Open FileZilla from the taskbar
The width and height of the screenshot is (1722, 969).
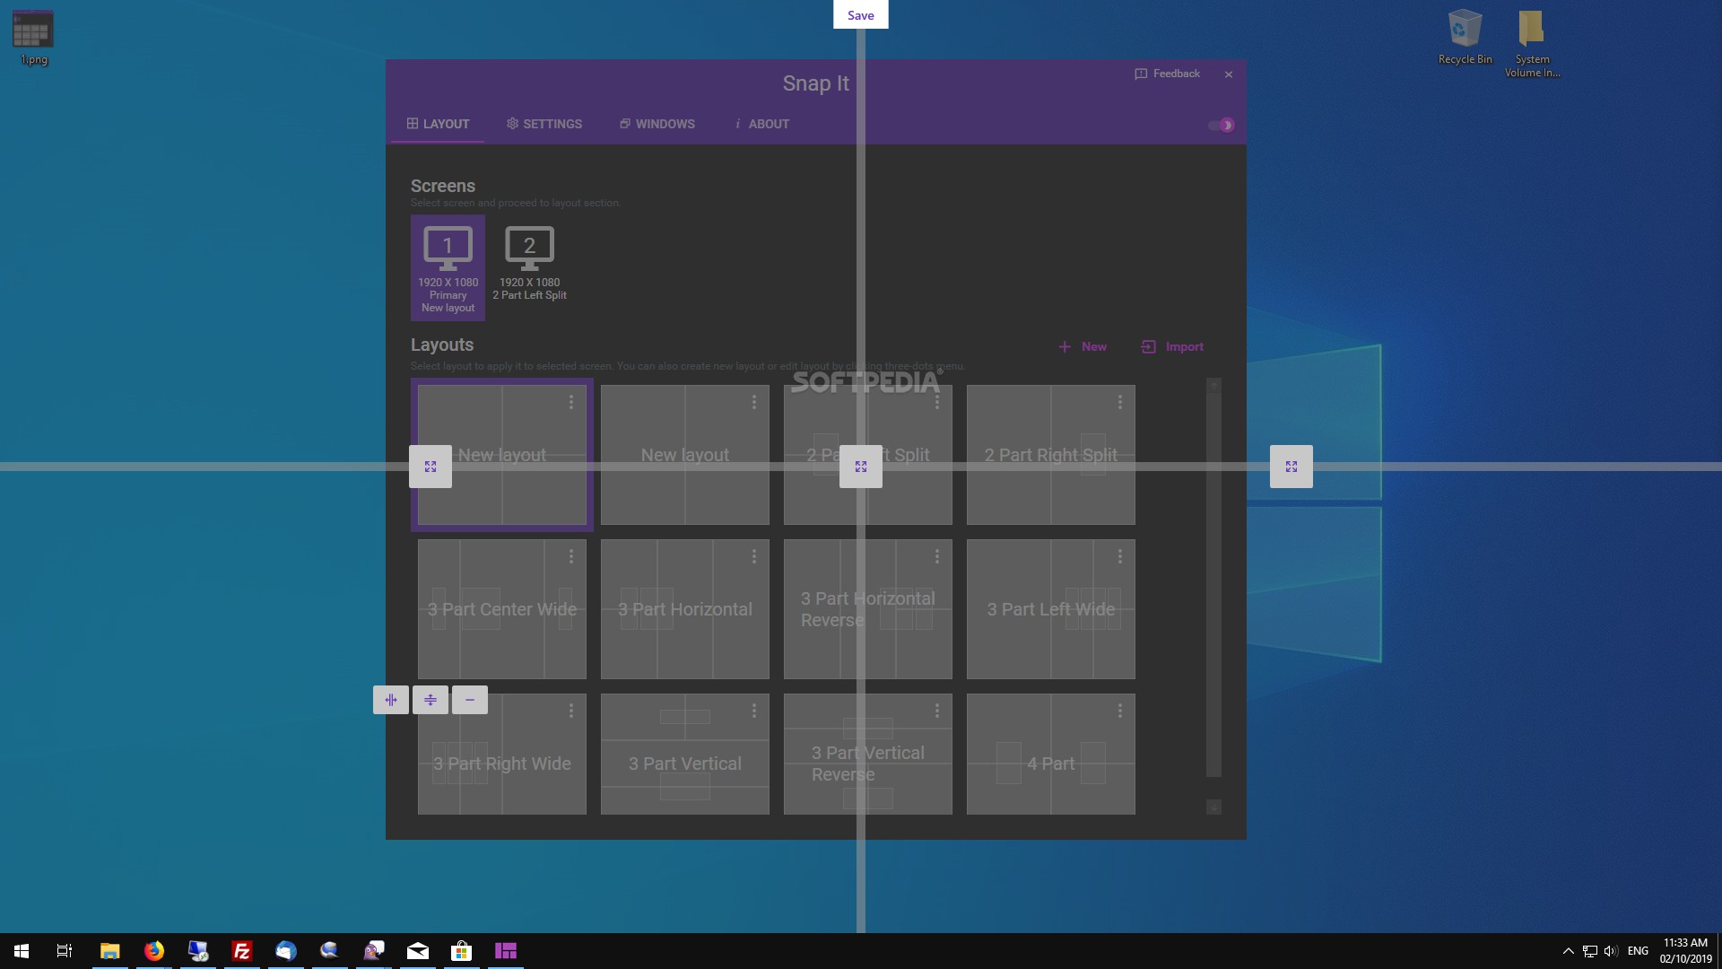tap(241, 951)
